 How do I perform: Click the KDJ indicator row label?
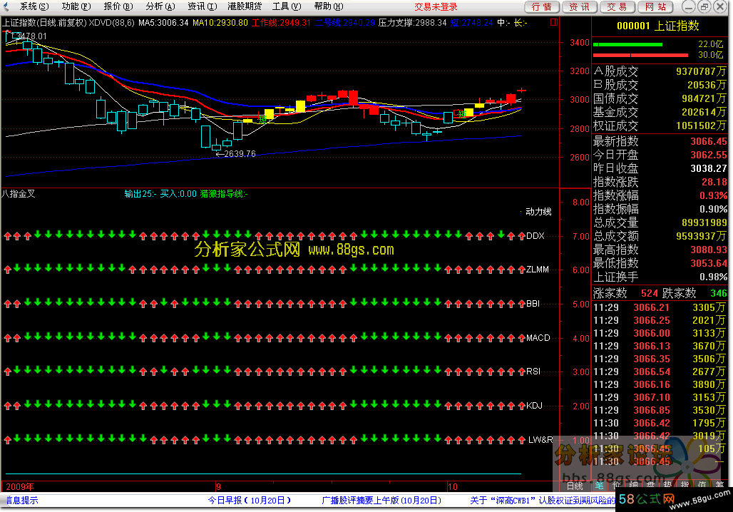(534, 406)
